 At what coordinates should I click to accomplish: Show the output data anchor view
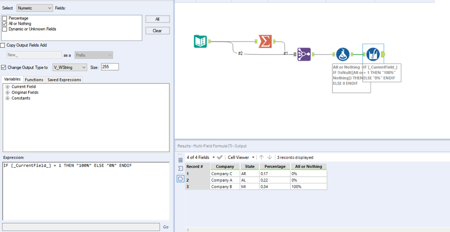pyautogui.click(x=180, y=179)
